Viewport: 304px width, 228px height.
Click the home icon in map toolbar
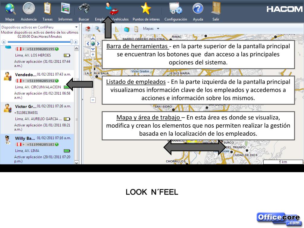click(88, 29)
